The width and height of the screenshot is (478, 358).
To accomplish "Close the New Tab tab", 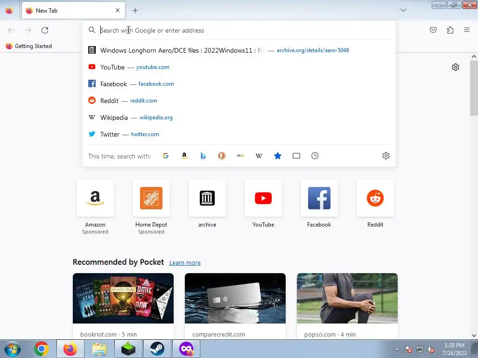I will [x=118, y=10].
